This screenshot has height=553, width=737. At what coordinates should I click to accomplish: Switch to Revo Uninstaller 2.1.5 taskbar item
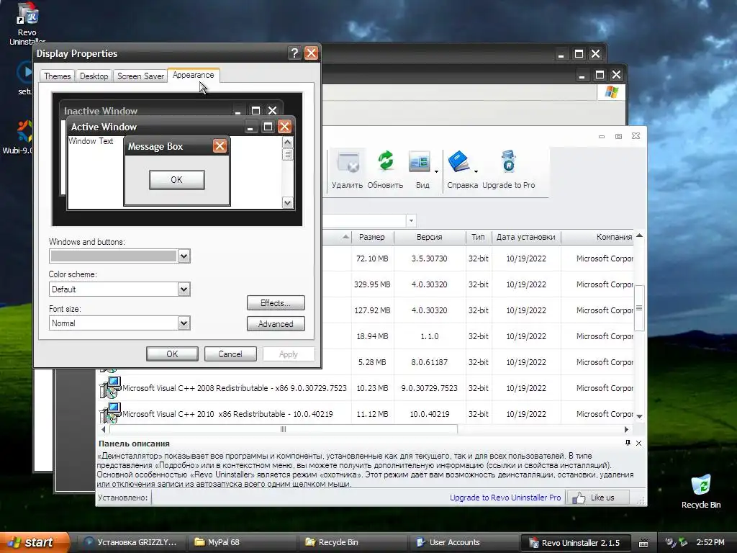[574, 542]
